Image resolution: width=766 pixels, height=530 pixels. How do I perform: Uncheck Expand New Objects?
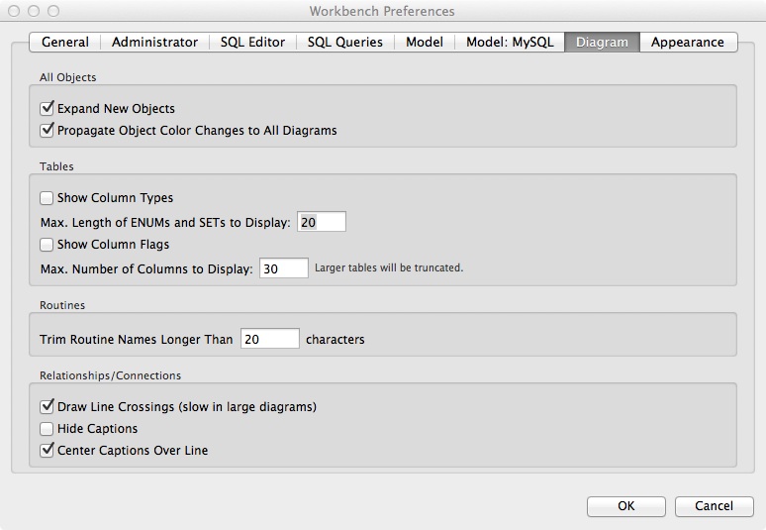coord(47,108)
